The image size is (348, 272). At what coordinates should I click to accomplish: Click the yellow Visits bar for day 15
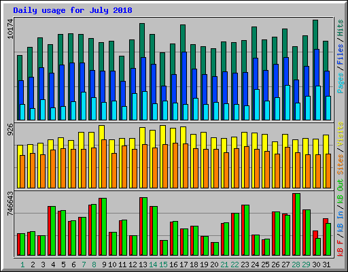tap(162, 135)
